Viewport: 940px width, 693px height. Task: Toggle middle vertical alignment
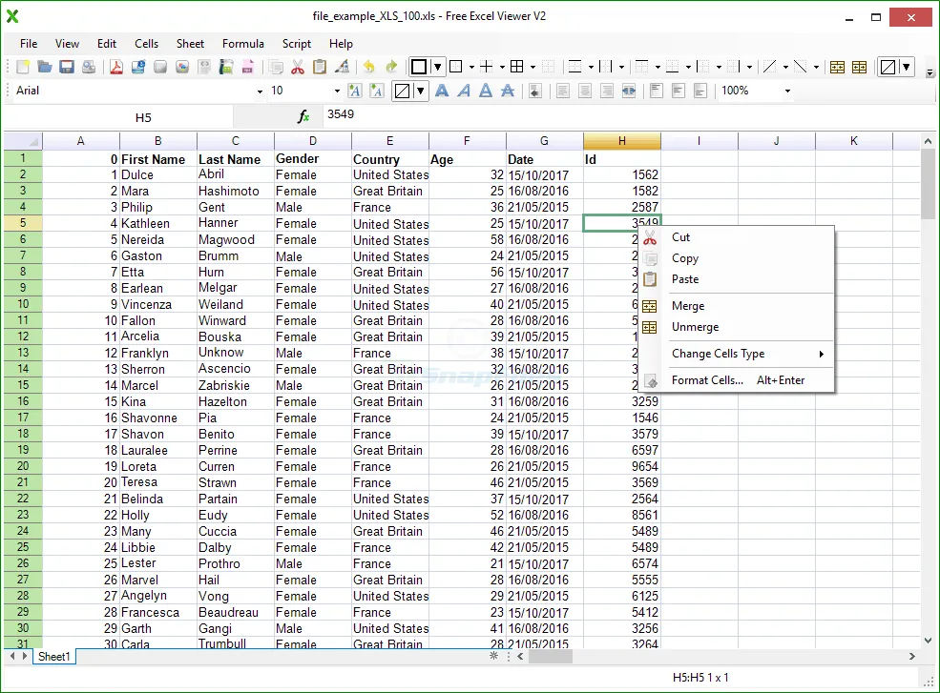[x=679, y=91]
